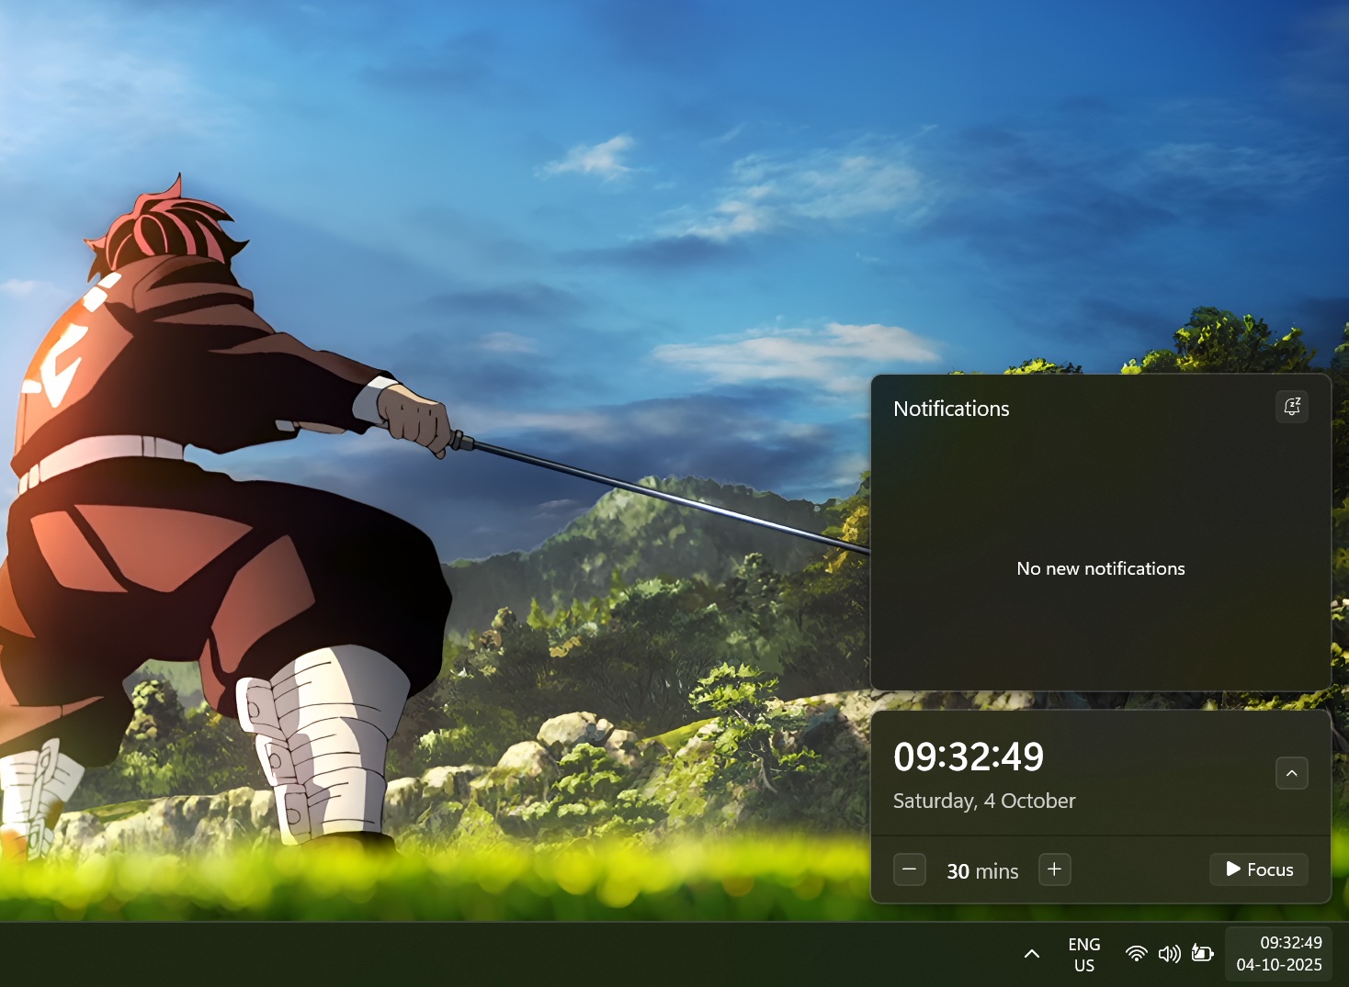Click the play triangle on the Focus button
Screen dimensions: 1349x987
coord(1233,869)
